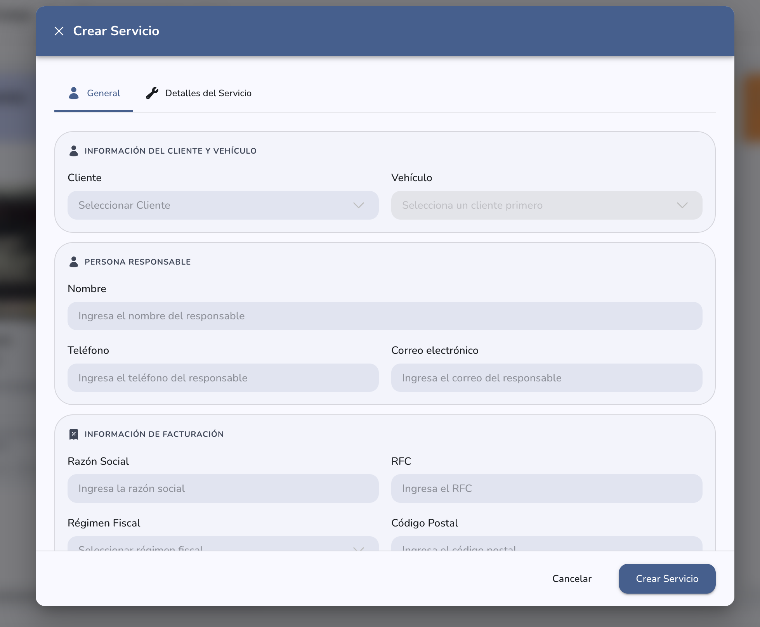Click the Teléfono input field
The image size is (760, 627).
click(223, 378)
